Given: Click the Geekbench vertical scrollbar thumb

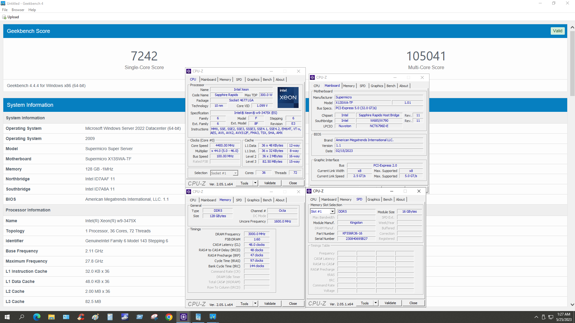Looking at the screenshot, I should click(572, 63).
